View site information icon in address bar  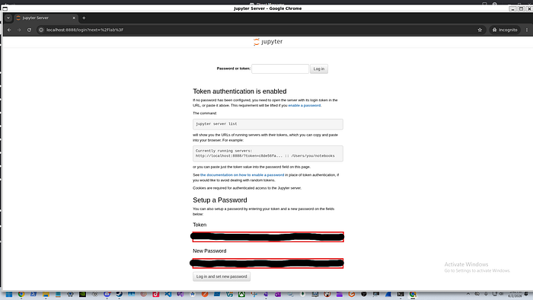[x=41, y=30]
